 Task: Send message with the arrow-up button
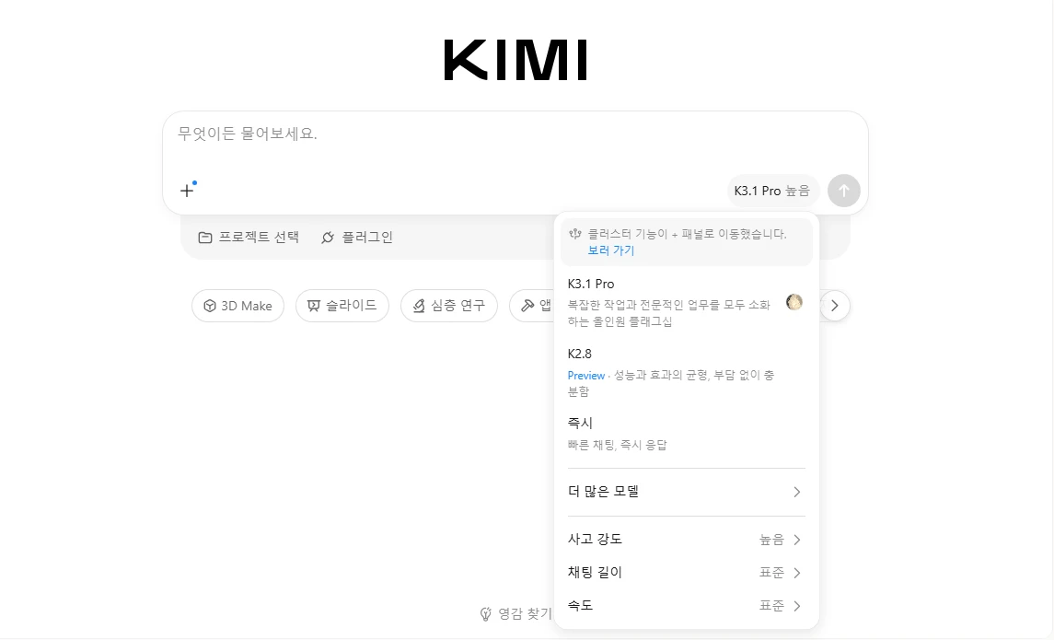pos(843,191)
